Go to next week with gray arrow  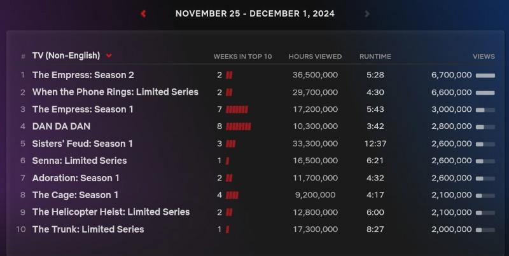coord(367,13)
